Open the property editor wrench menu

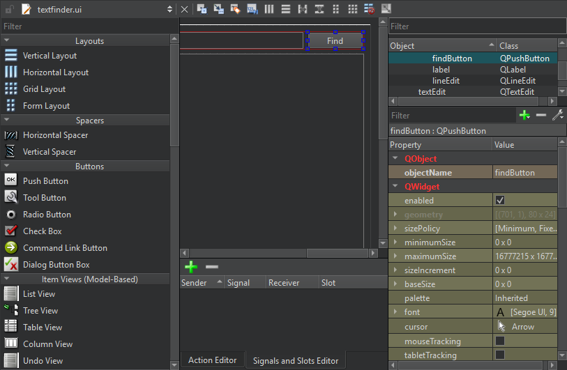pos(558,115)
